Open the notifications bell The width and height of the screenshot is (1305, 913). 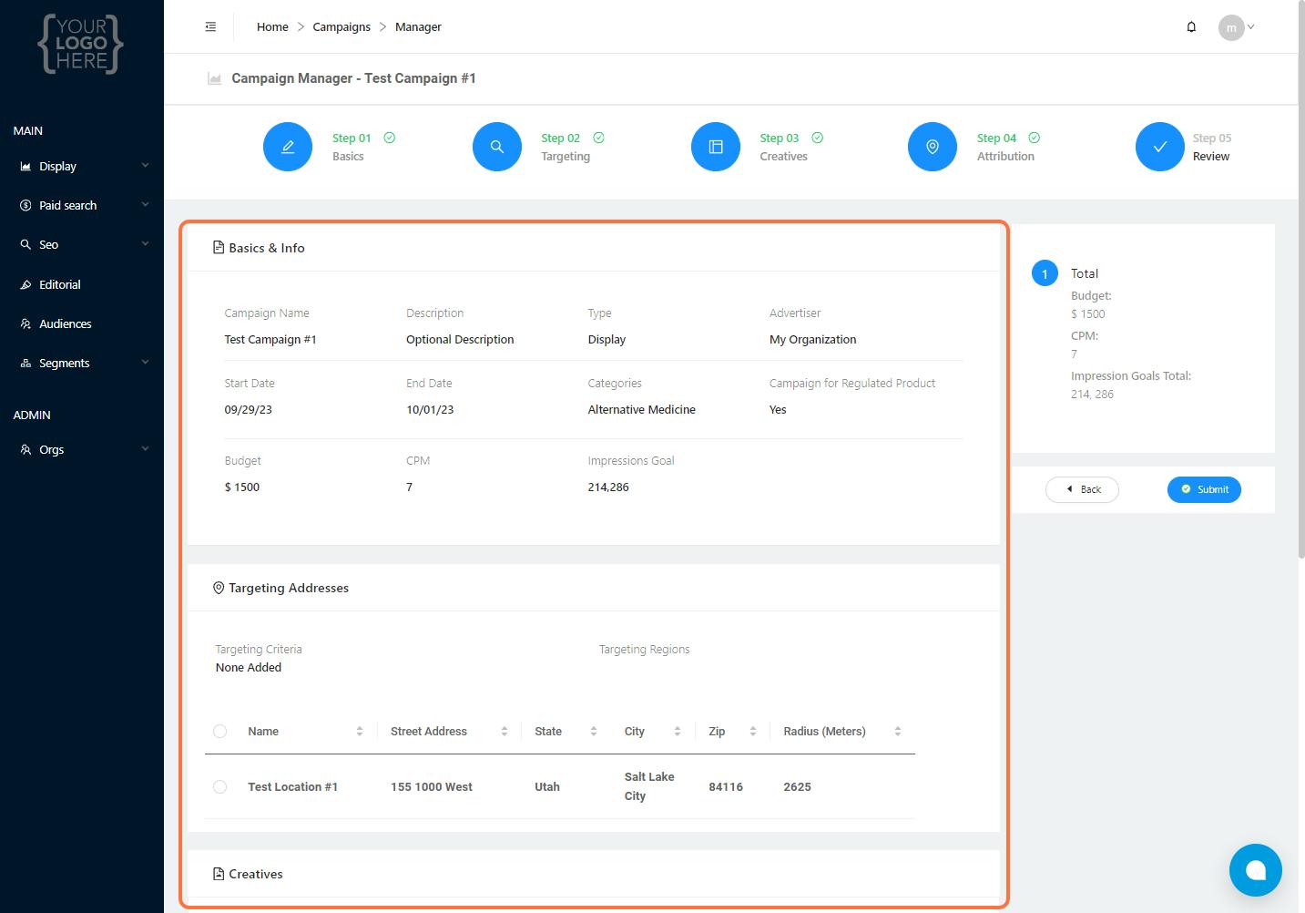pyautogui.click(x=1191, y=26)
